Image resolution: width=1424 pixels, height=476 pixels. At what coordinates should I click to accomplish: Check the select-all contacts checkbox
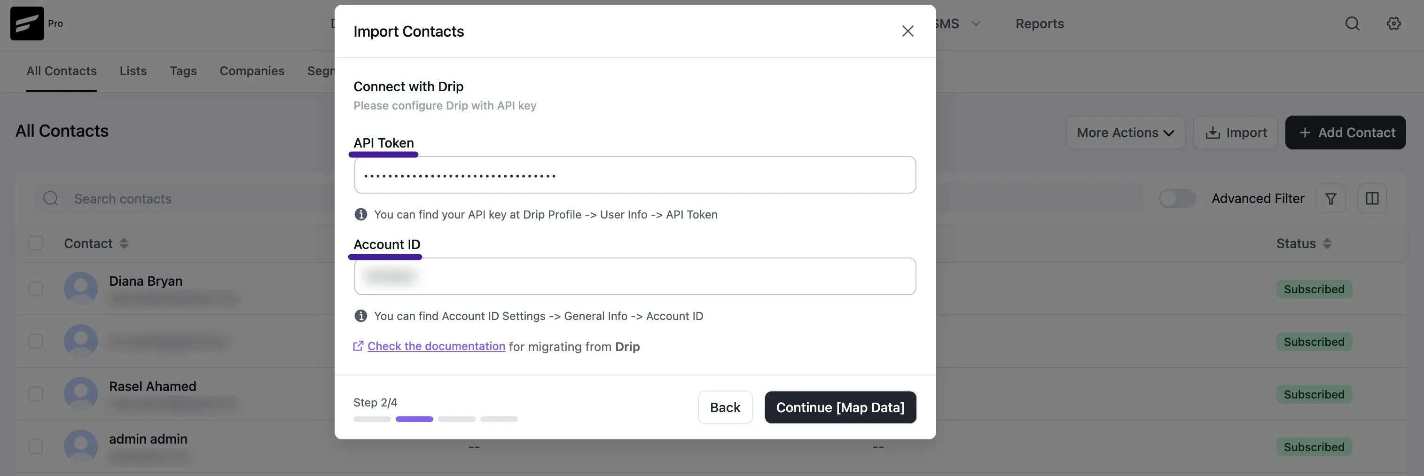(35, 243)
